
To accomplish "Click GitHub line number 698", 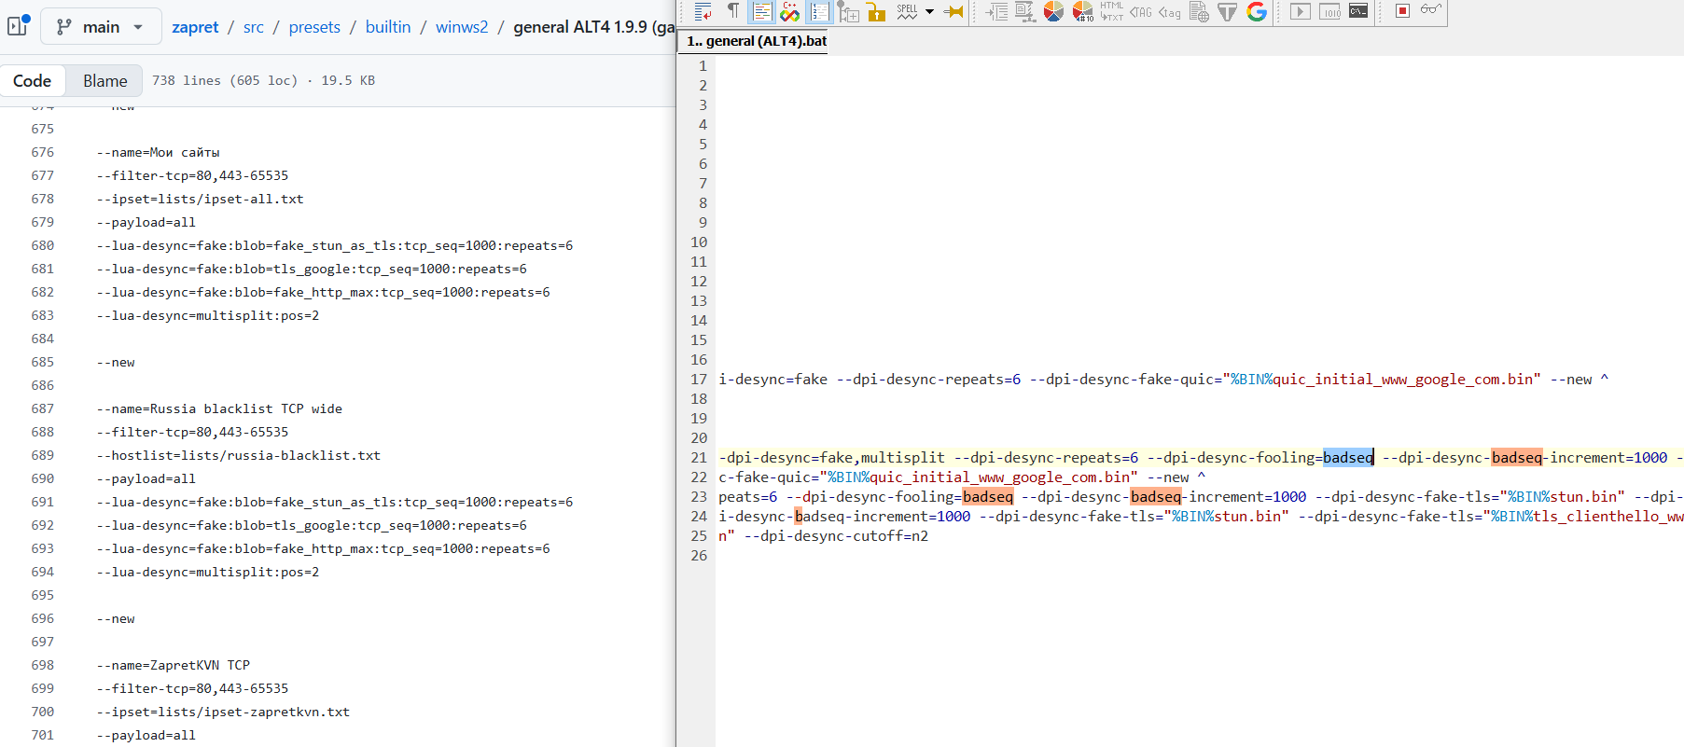I will pyautogui.click(x=42, y=665).
